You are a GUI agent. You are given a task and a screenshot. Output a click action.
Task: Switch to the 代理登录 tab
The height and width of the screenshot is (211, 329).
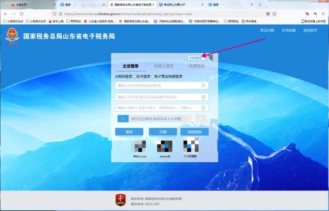pyautogui.click(x=196, y=66)
